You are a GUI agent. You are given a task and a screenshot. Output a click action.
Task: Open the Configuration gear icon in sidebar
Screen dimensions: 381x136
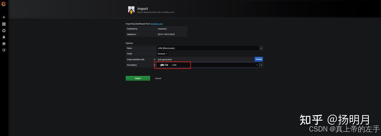coord(4,44)
